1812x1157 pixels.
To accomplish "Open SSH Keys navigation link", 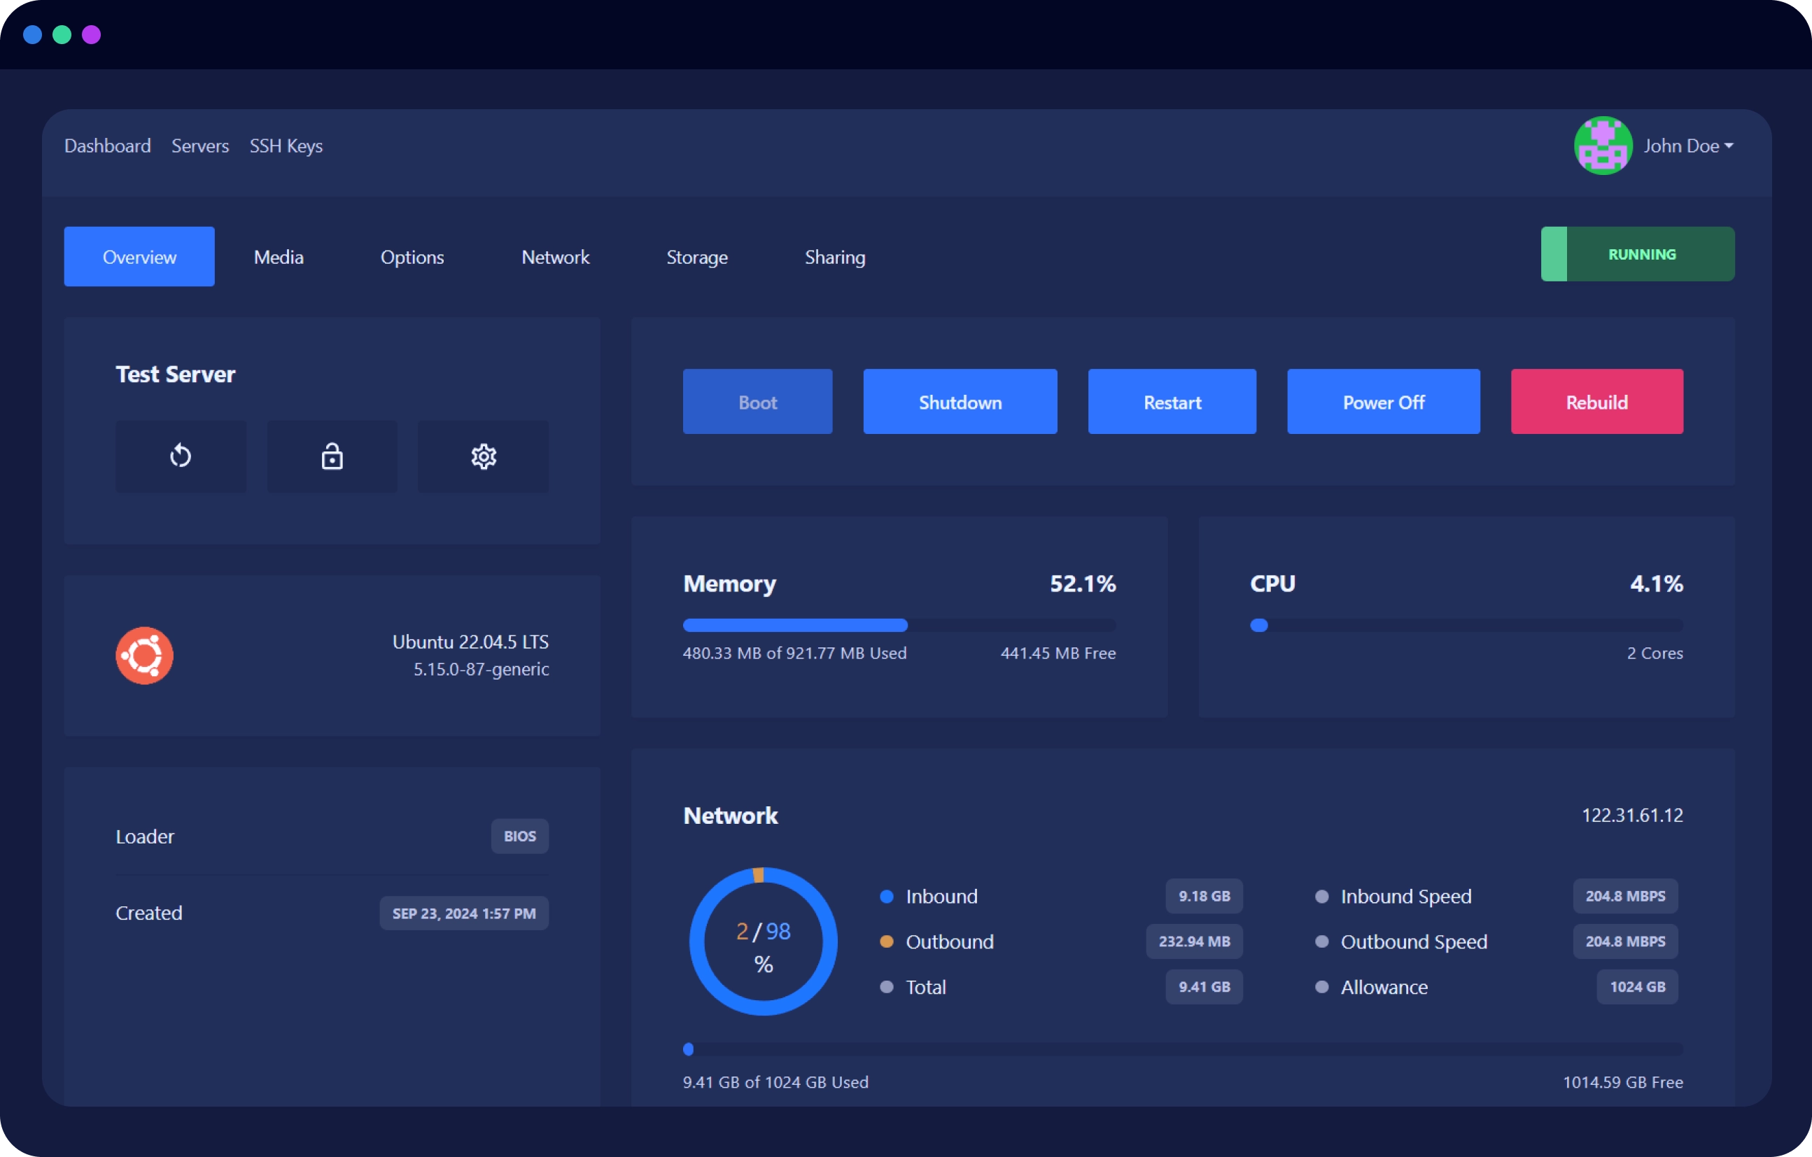I will click(x=286, y=146).
